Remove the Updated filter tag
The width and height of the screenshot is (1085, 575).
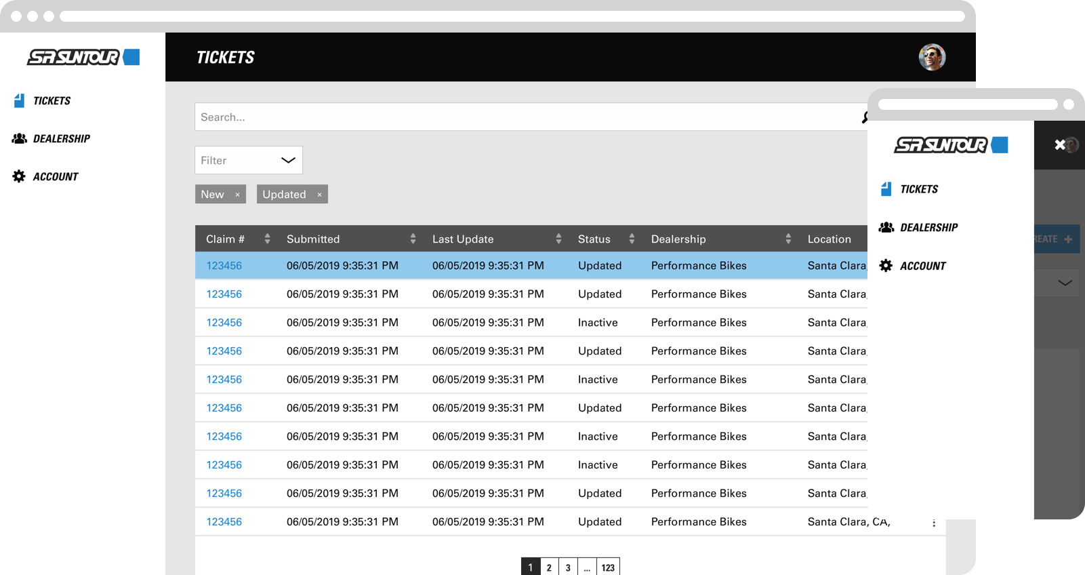(x=319, y=195)
